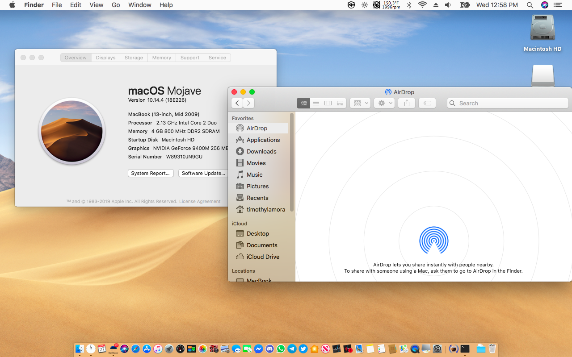Screen dimensions: 572x357
Task: Switch to Memory tab in About This Mac
Action: tap(161, 58)
